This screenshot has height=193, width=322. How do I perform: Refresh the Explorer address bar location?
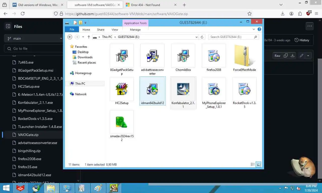(x=202, y=37)
